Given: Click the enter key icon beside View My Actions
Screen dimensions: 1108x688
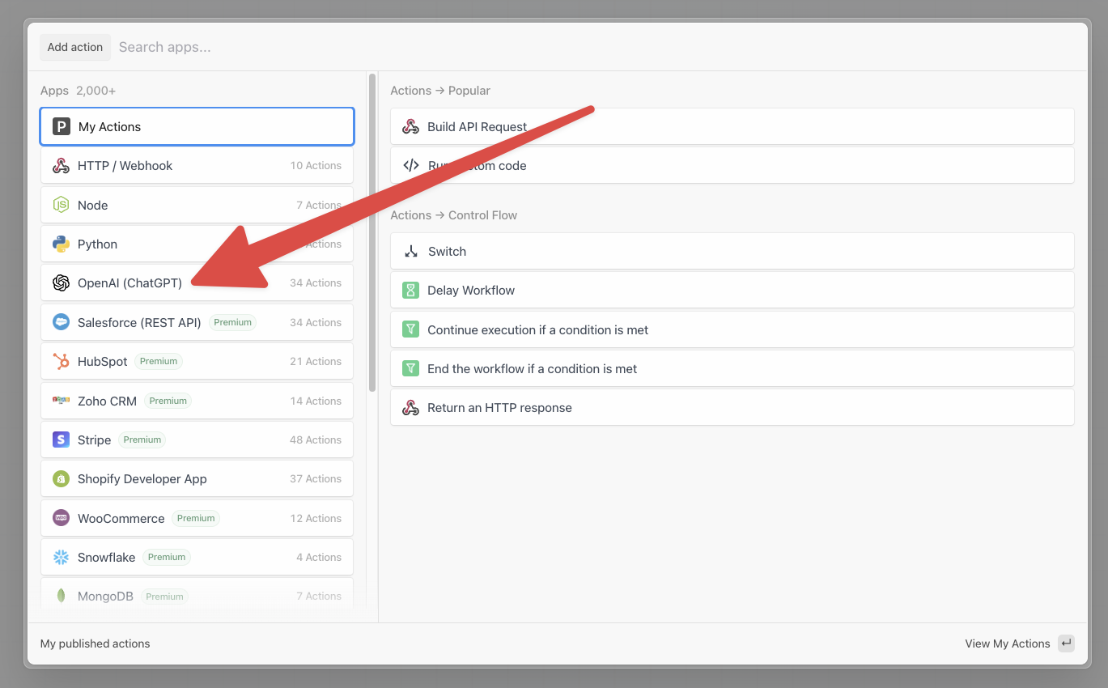Looking at the screenshot, I should coord(1066,643).
